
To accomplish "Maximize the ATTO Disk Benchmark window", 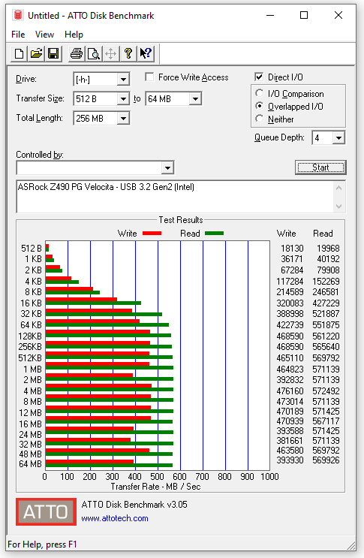I will click(304, 15).
